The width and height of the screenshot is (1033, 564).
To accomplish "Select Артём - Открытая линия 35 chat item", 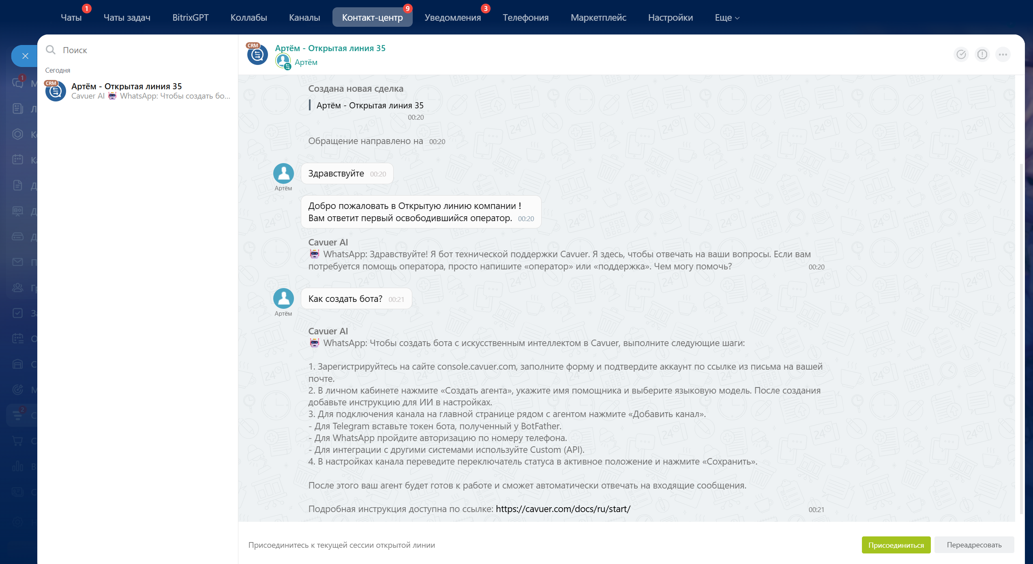I will pyautogui.click(x=138, y=91).
